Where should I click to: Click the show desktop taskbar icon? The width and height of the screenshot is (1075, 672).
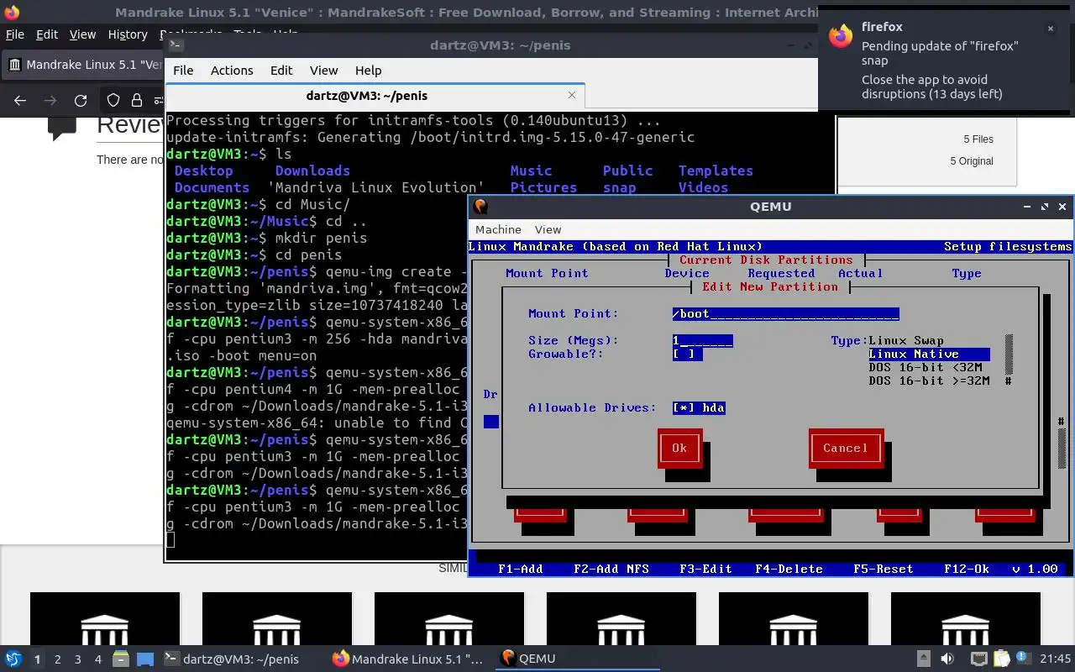pyautogui.click(x=145, y=659)
